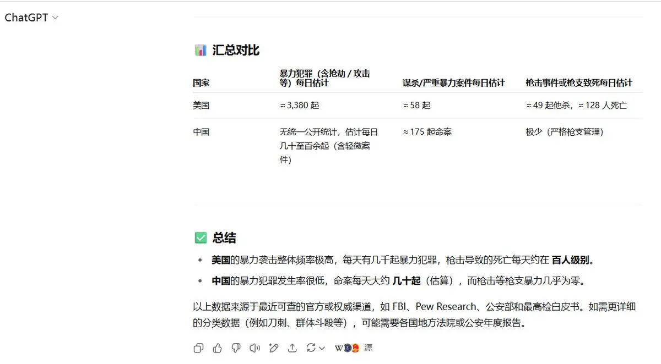Click the 枪击事件或枪支致死每日估计 column header

[579, 83]
